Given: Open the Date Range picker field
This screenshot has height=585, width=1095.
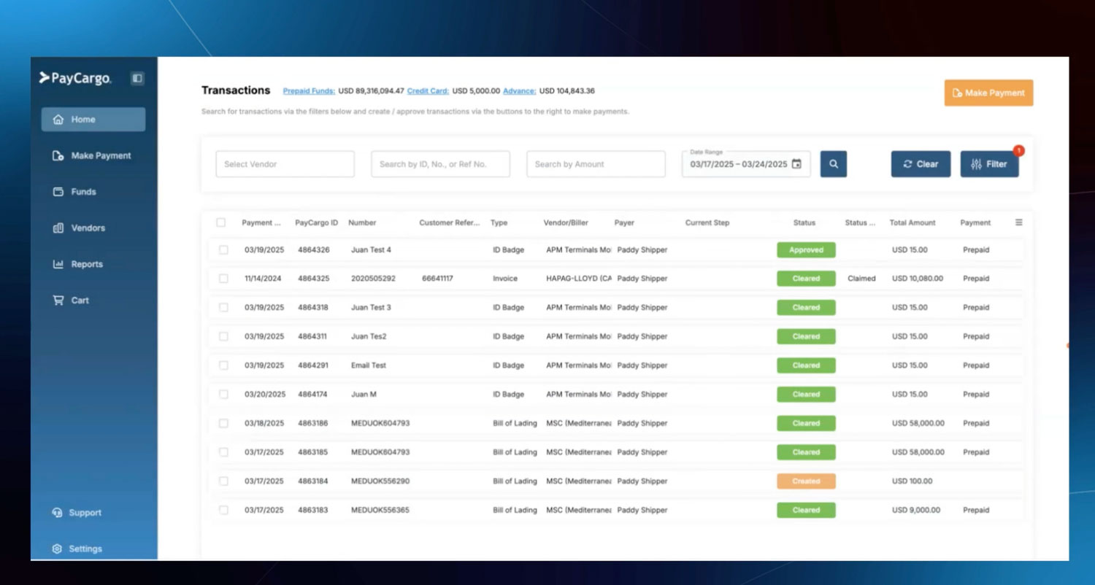Looking at the screenshot, I should (x=738, y=164).
